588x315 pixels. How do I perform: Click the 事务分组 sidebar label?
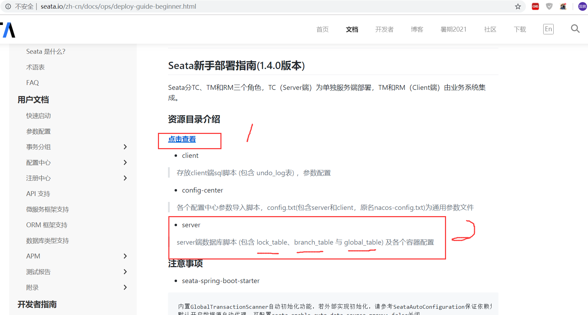pyautogui.click(x=39, y=147)
